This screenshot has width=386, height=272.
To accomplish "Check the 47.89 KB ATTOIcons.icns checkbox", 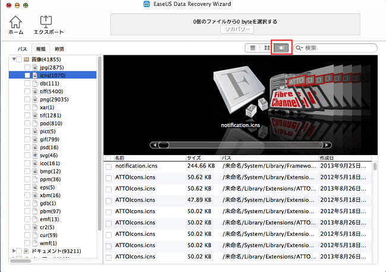I will click(109, 200).
